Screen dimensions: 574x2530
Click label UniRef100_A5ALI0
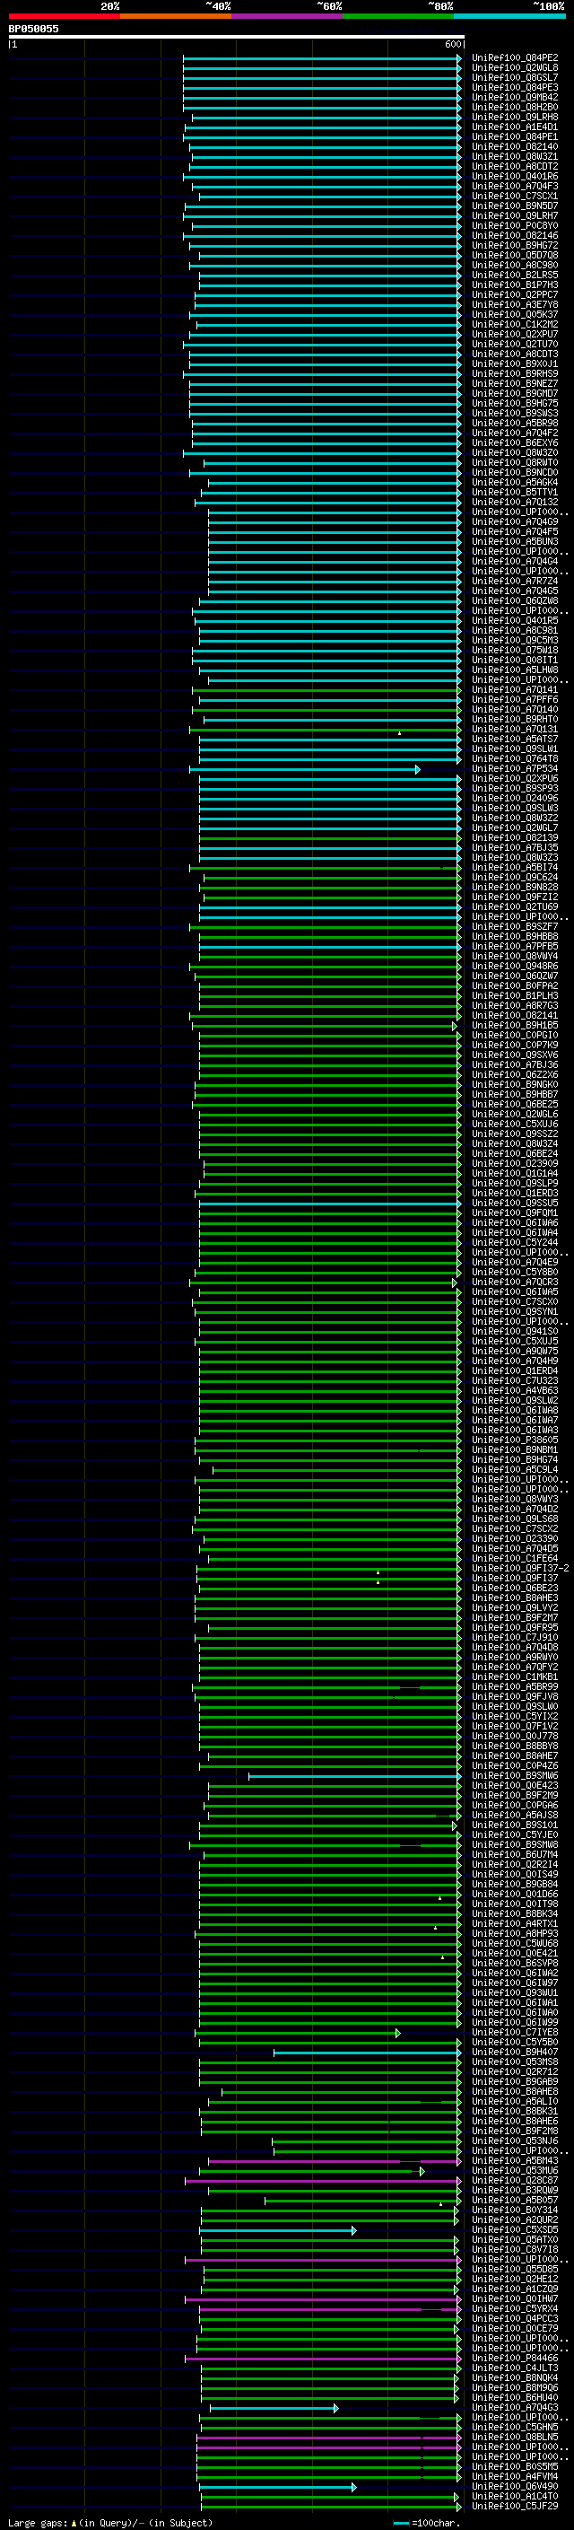pyautogui.click(x=515, y=2102)
